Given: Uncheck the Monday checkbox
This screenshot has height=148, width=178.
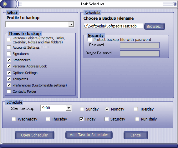Looking at the screenshot, I should [x=107, y=109].
